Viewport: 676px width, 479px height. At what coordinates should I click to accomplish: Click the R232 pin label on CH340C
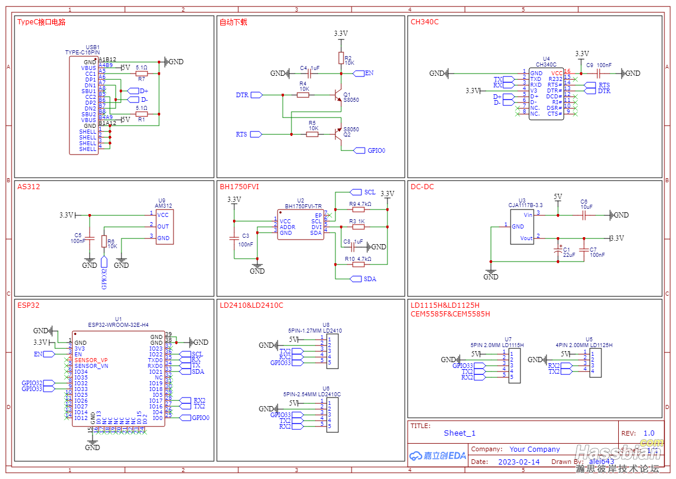pyautogui.click(x=555, y=79)
